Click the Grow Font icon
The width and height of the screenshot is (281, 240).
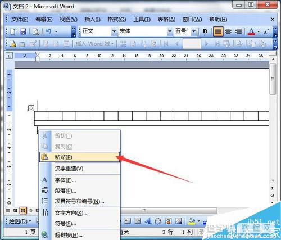[266, 31]
